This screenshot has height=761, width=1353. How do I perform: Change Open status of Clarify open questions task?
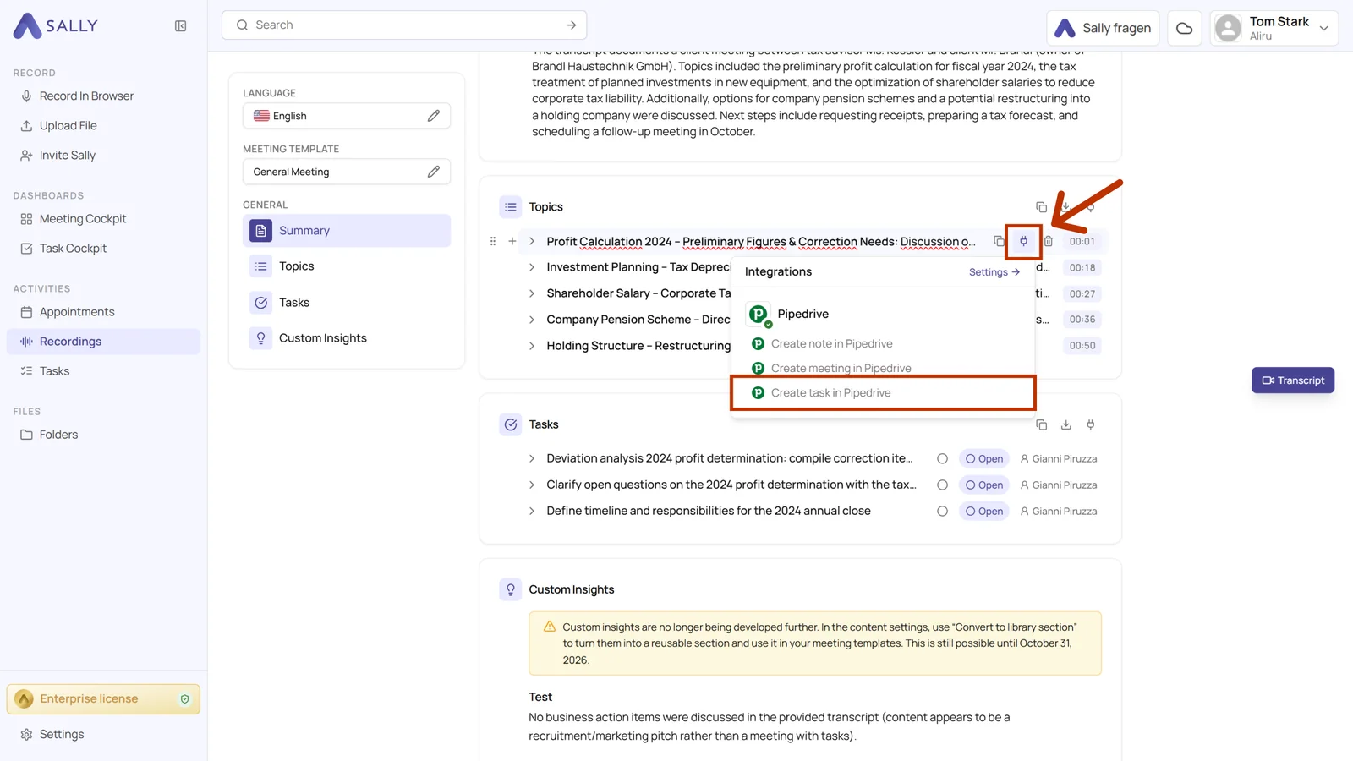[984, 485]
